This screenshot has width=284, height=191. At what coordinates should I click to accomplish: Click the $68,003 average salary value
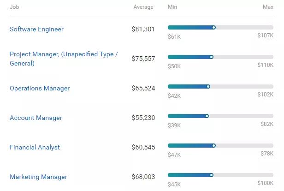click(143, 177)
